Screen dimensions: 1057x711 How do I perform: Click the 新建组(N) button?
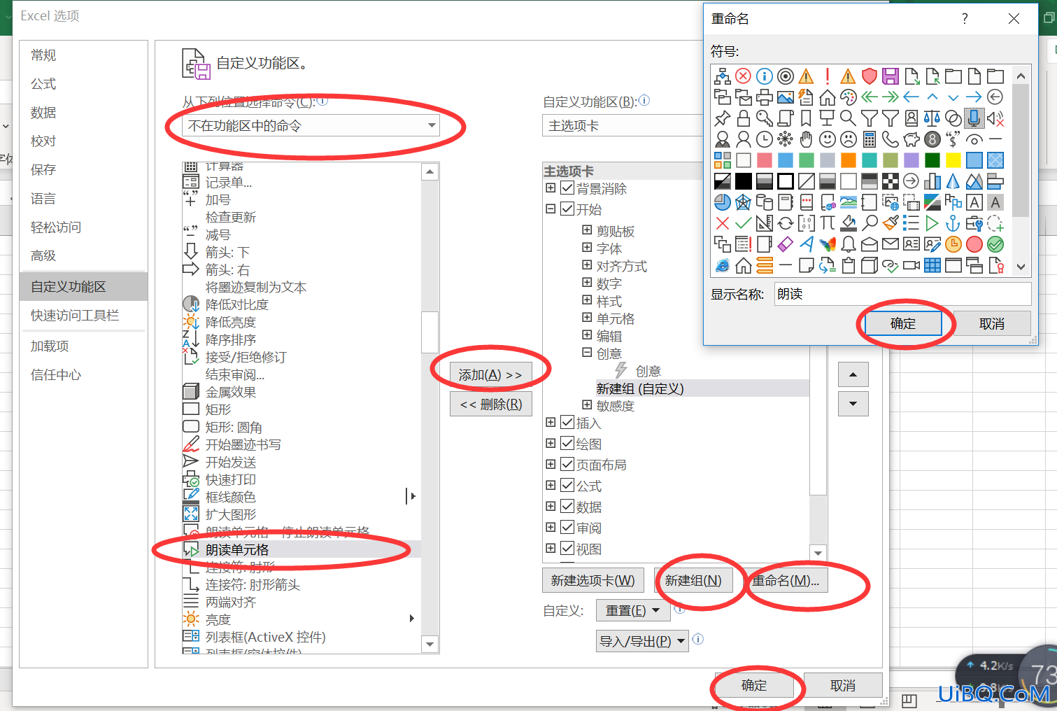pyautogui.click(x=693, y=581)
